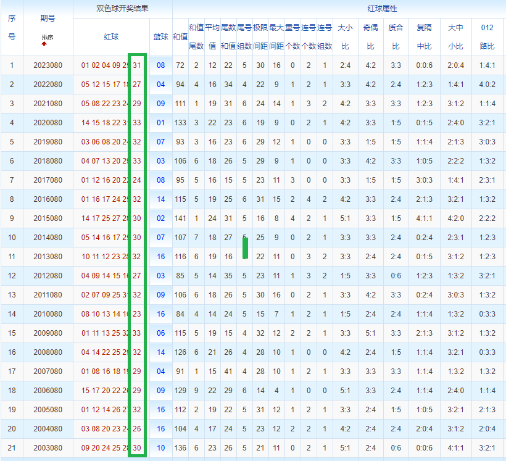Viewport: 506px width, 461px height.
Task: Click issue number 2015080
Action: pos(48,218)
